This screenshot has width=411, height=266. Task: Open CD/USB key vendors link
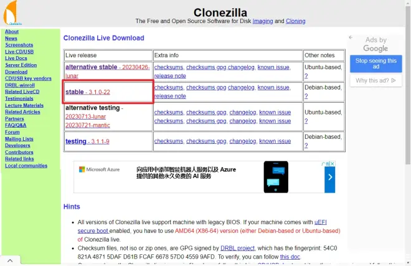coord(28,78)
